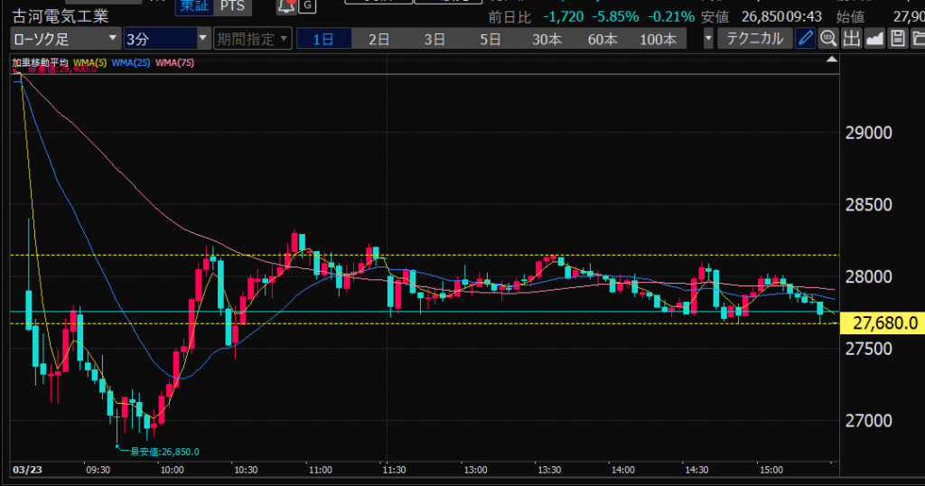Open the folder icon in the toolbar
Viewport: 925px width, 486px height.
917,38
